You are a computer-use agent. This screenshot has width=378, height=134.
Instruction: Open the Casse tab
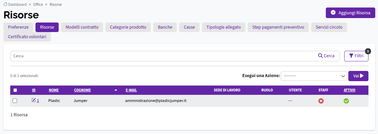tap(189, 27)
